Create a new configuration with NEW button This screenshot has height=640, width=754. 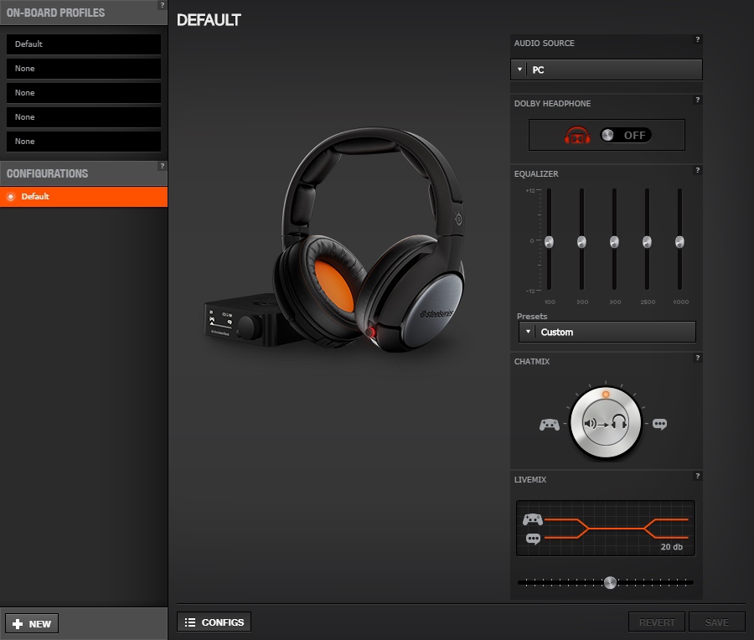pyautogui.click(x=32, y=623)
